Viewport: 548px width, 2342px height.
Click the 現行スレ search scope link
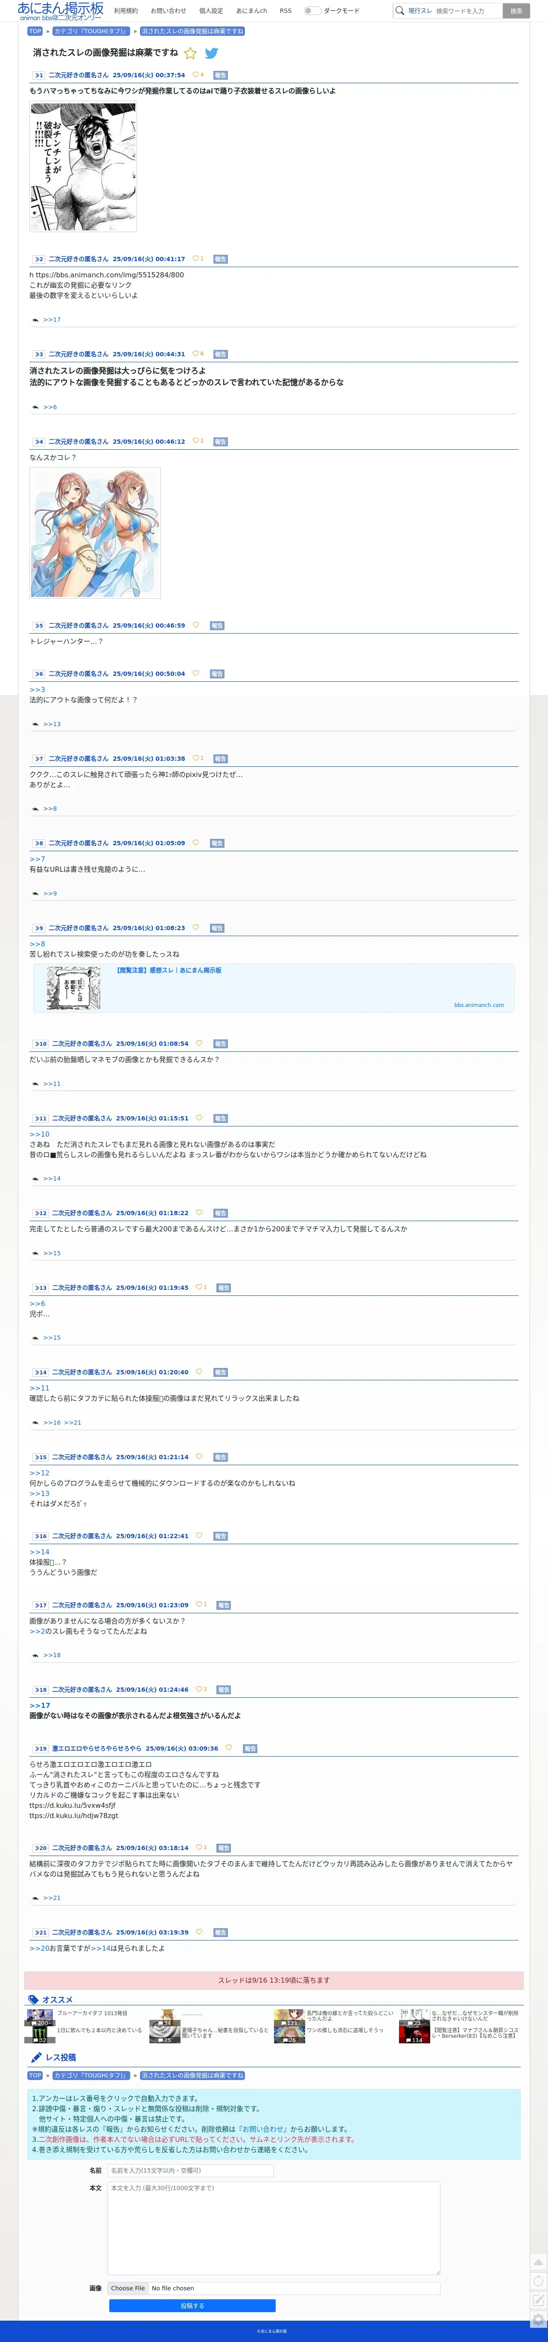click(420, 11)
